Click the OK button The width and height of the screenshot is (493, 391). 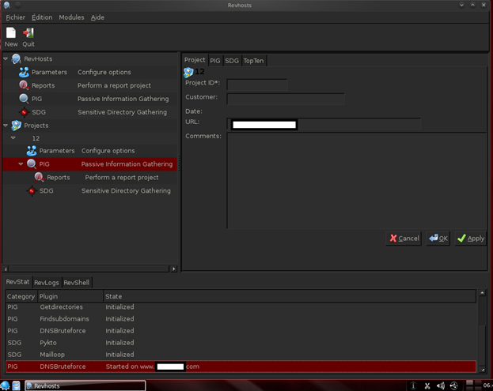tap(438, 238)
